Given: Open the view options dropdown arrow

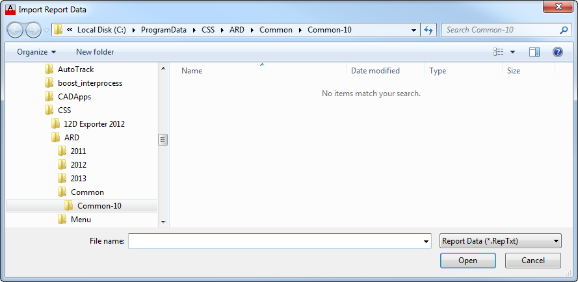Looking at the screenshot, I should pyautogui.click(x=512, y=52).
